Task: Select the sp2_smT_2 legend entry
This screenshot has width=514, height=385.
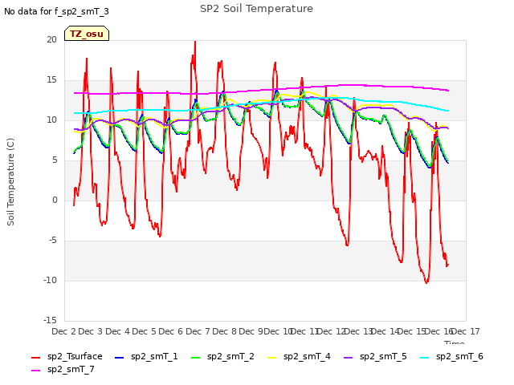Action: click(222, 356)
